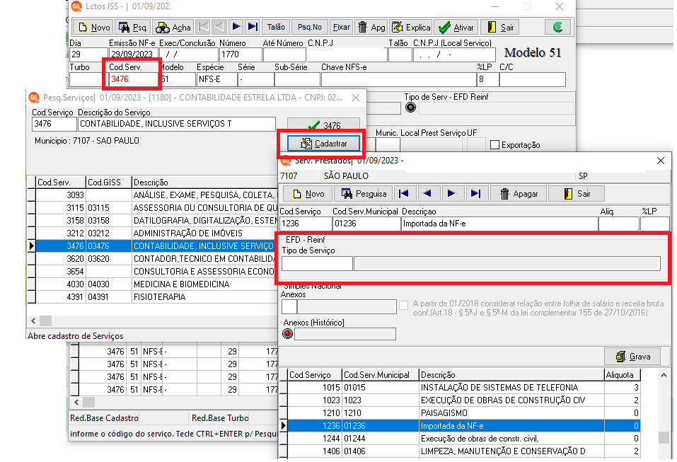Click the Talão button
677x462 pixels.
276,27
